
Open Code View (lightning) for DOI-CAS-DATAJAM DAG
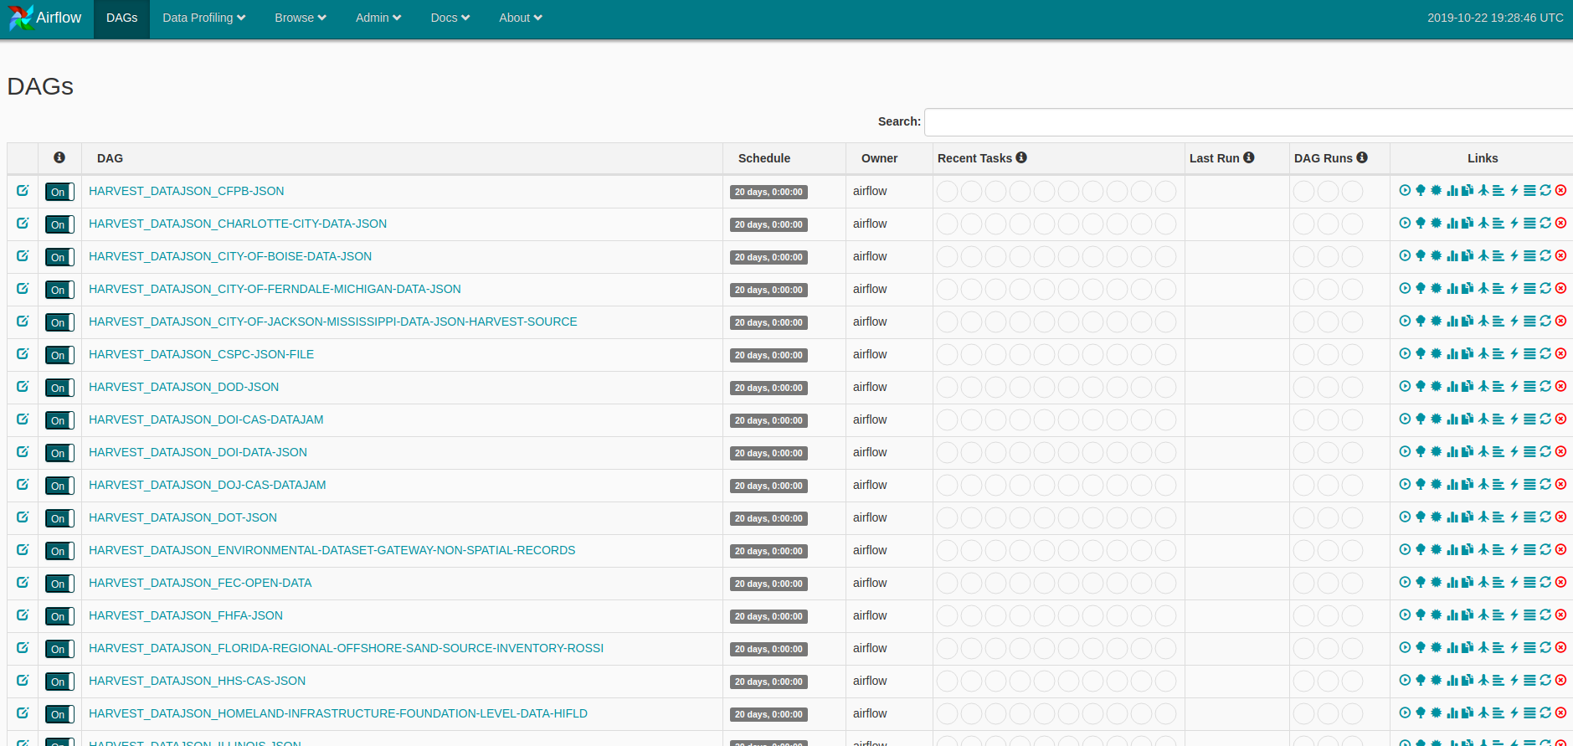1514,419
